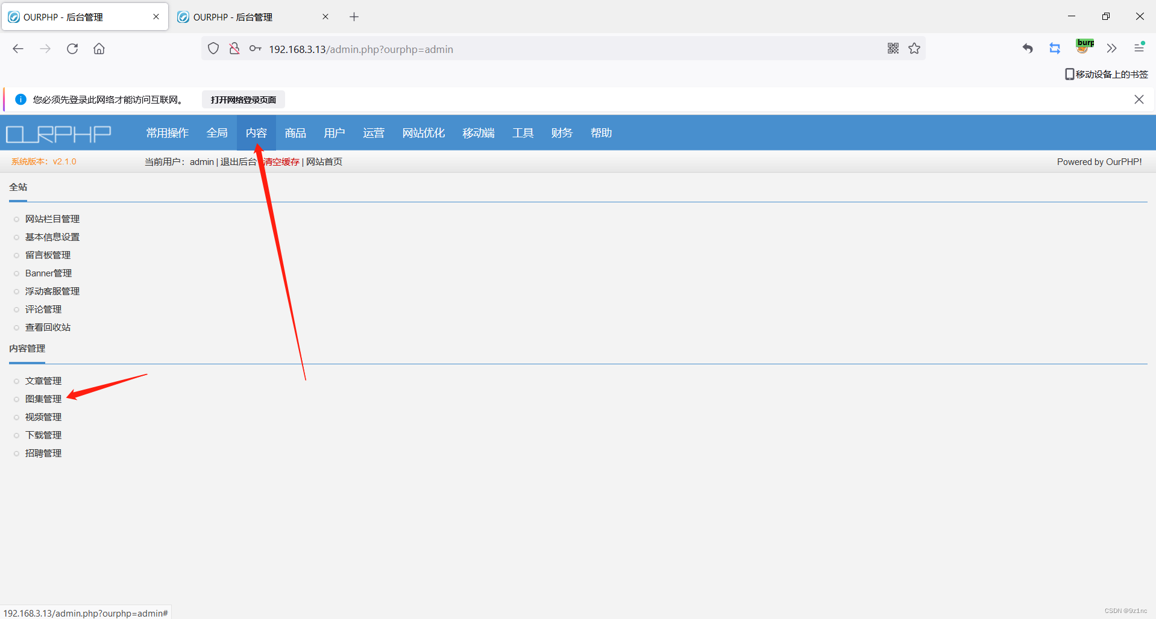Restore down the browser window
Image resolution: width=1156 pixels, height=619 pixels.
[1106, 16]
